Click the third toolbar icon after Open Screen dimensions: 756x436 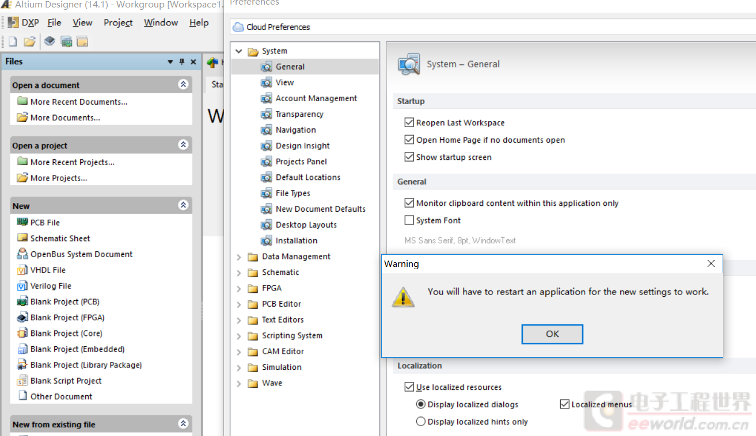pyautogui.click(x=50, y=41)
